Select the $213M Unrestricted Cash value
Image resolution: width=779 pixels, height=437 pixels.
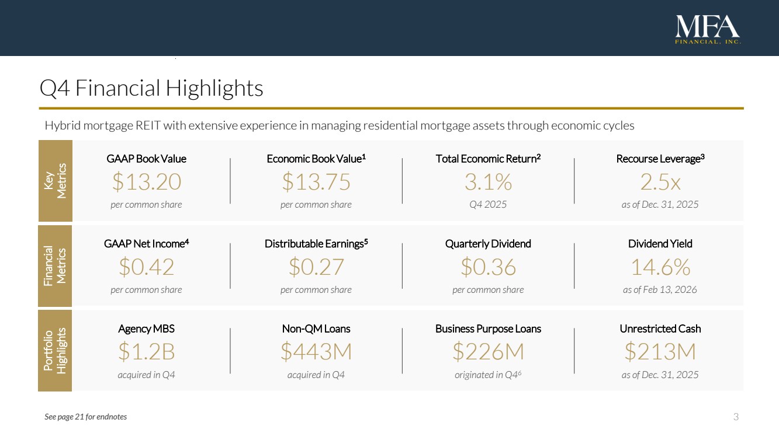coord(660,352)
